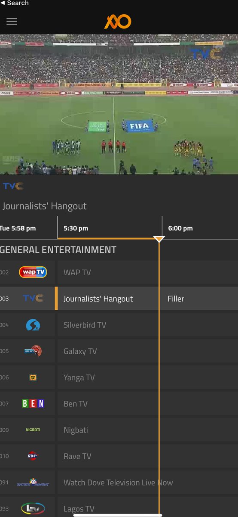Tap channel number 007
Image resolution: width=238 pixels, height=517 pixels.
(x=4, y=404)
